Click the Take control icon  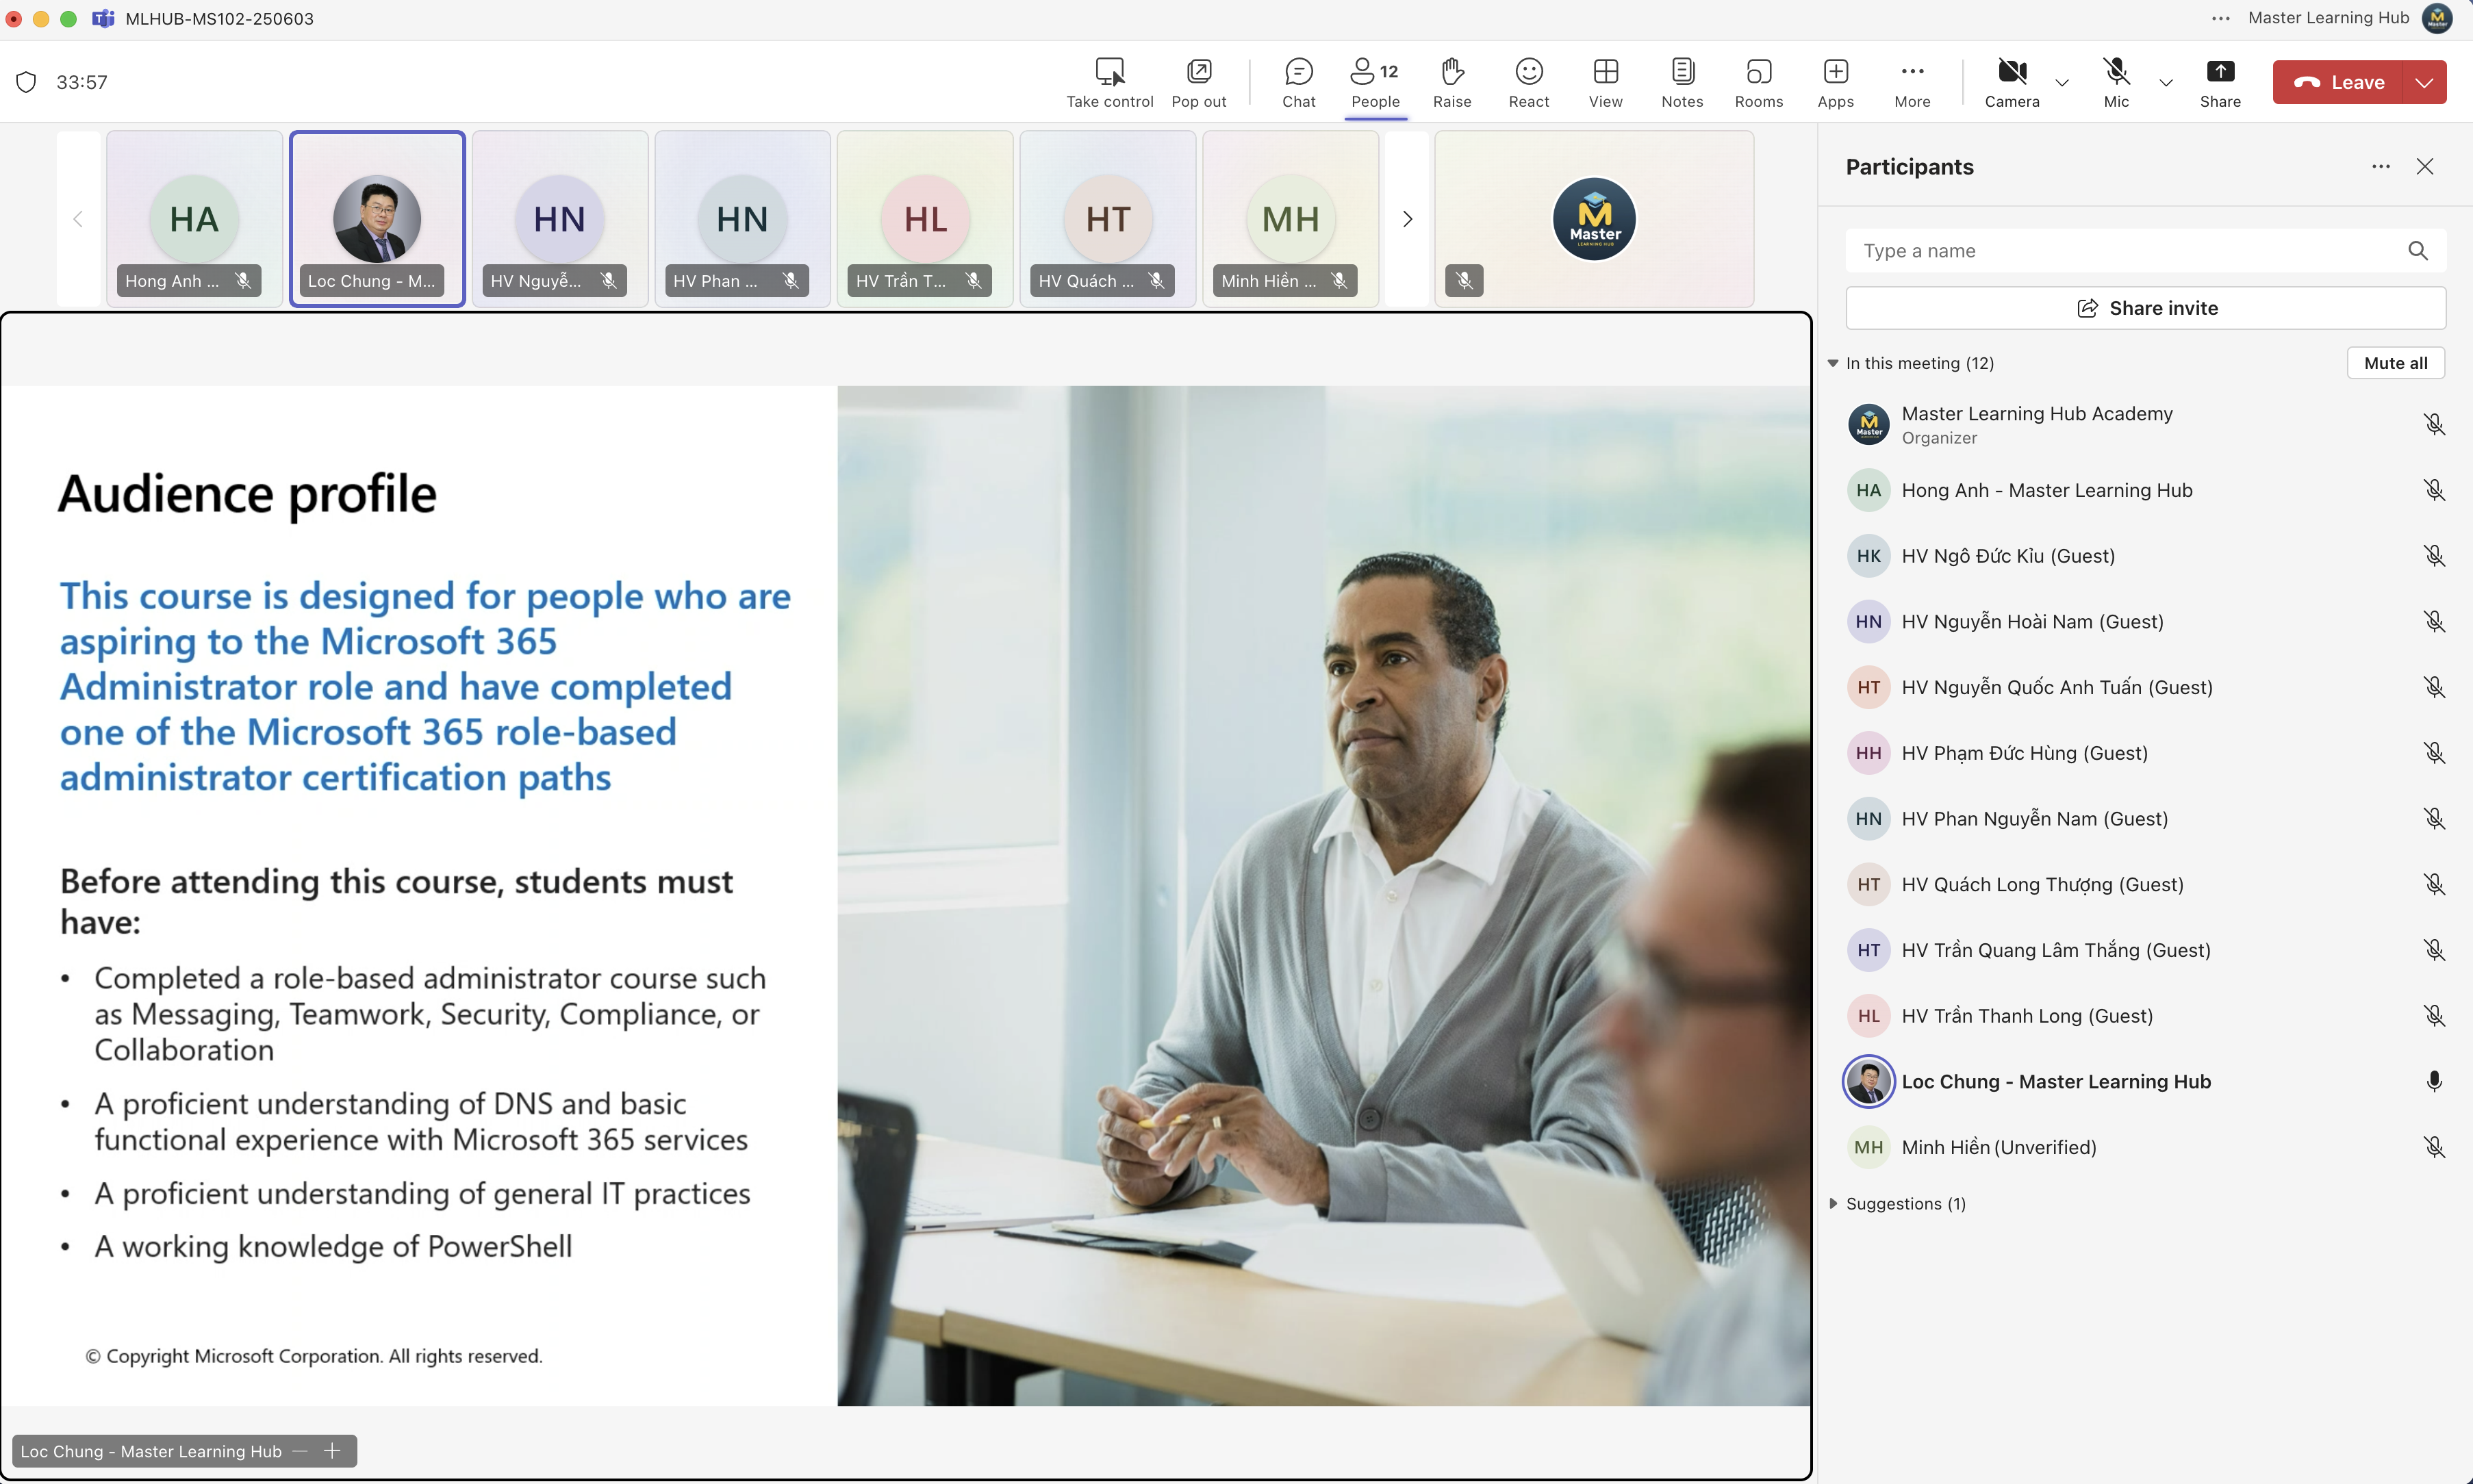[x=1109, y=72]
